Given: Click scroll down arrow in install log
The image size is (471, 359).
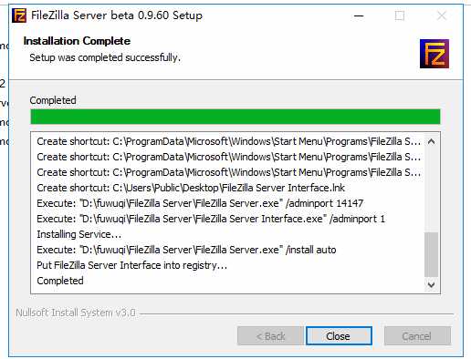Looking at the screenshot, I should 431,284.
